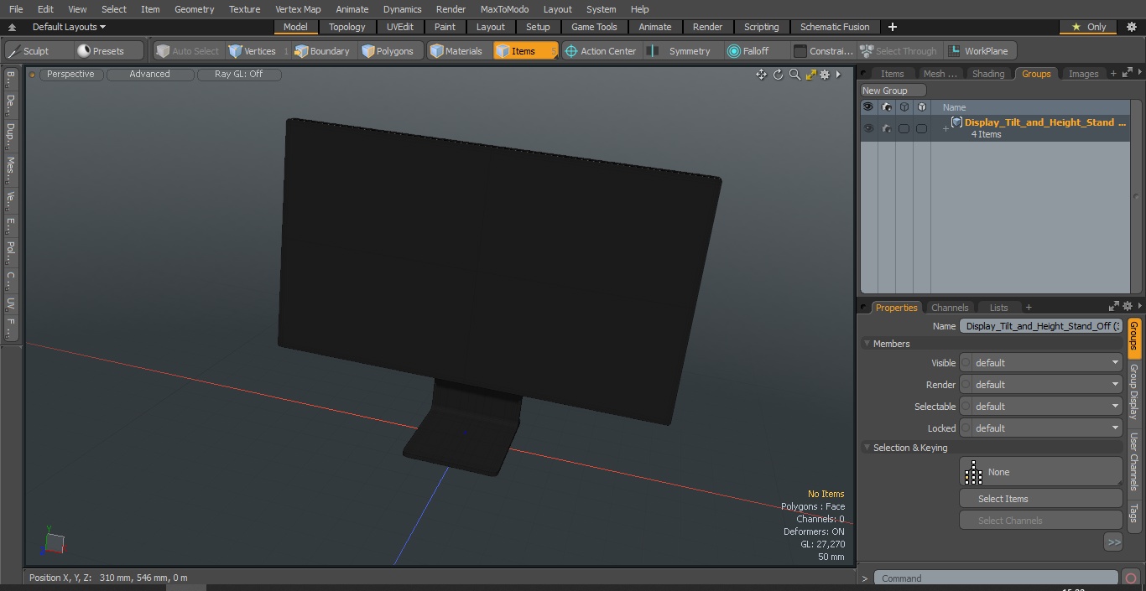Switch to the Shading tab
This screenshot has height=591, width=1146.
point(988,74)
